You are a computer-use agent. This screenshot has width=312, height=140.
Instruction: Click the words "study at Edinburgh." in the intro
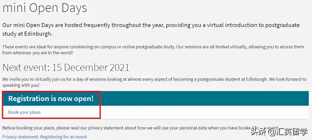click(28, 34)
